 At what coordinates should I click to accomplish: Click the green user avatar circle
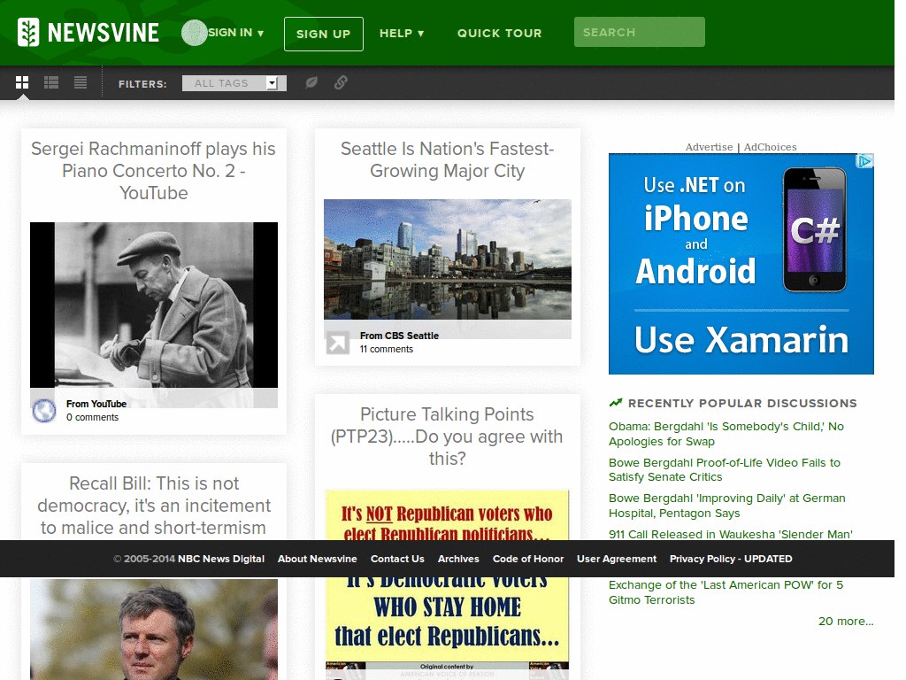click(194, 33)
